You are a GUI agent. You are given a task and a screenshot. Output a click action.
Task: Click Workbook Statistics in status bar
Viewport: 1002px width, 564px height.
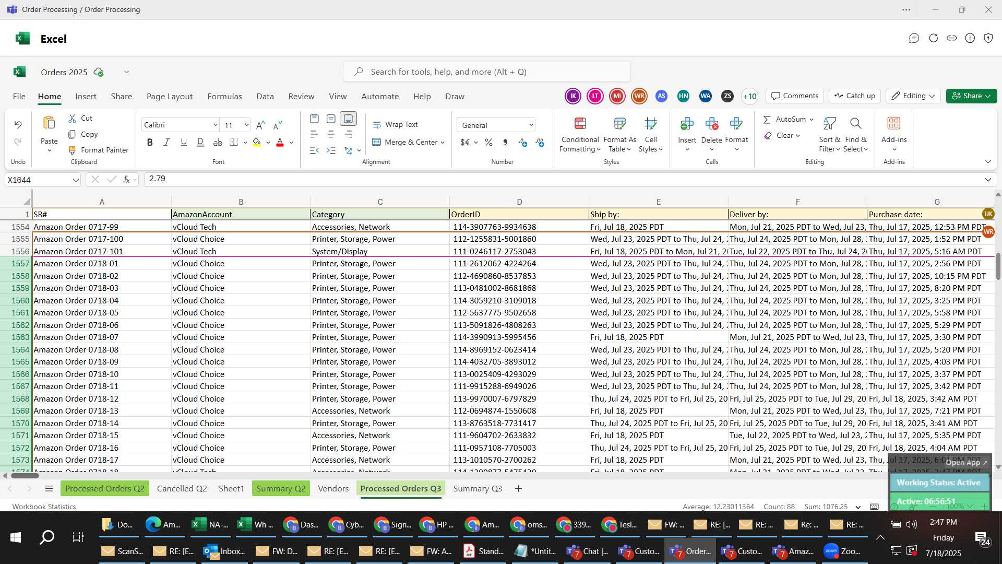44,507
